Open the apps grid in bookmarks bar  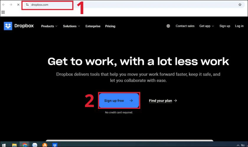[3, 12]
